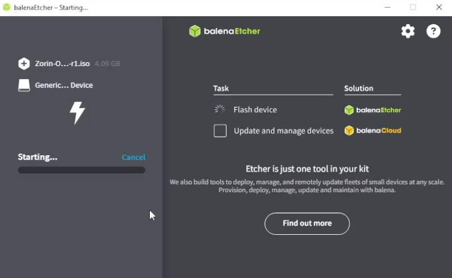Image resolution: width=452 pixels, height=278 pixels.
Task: Click the spinner icon next to Flash device
Action: (220, 109)
